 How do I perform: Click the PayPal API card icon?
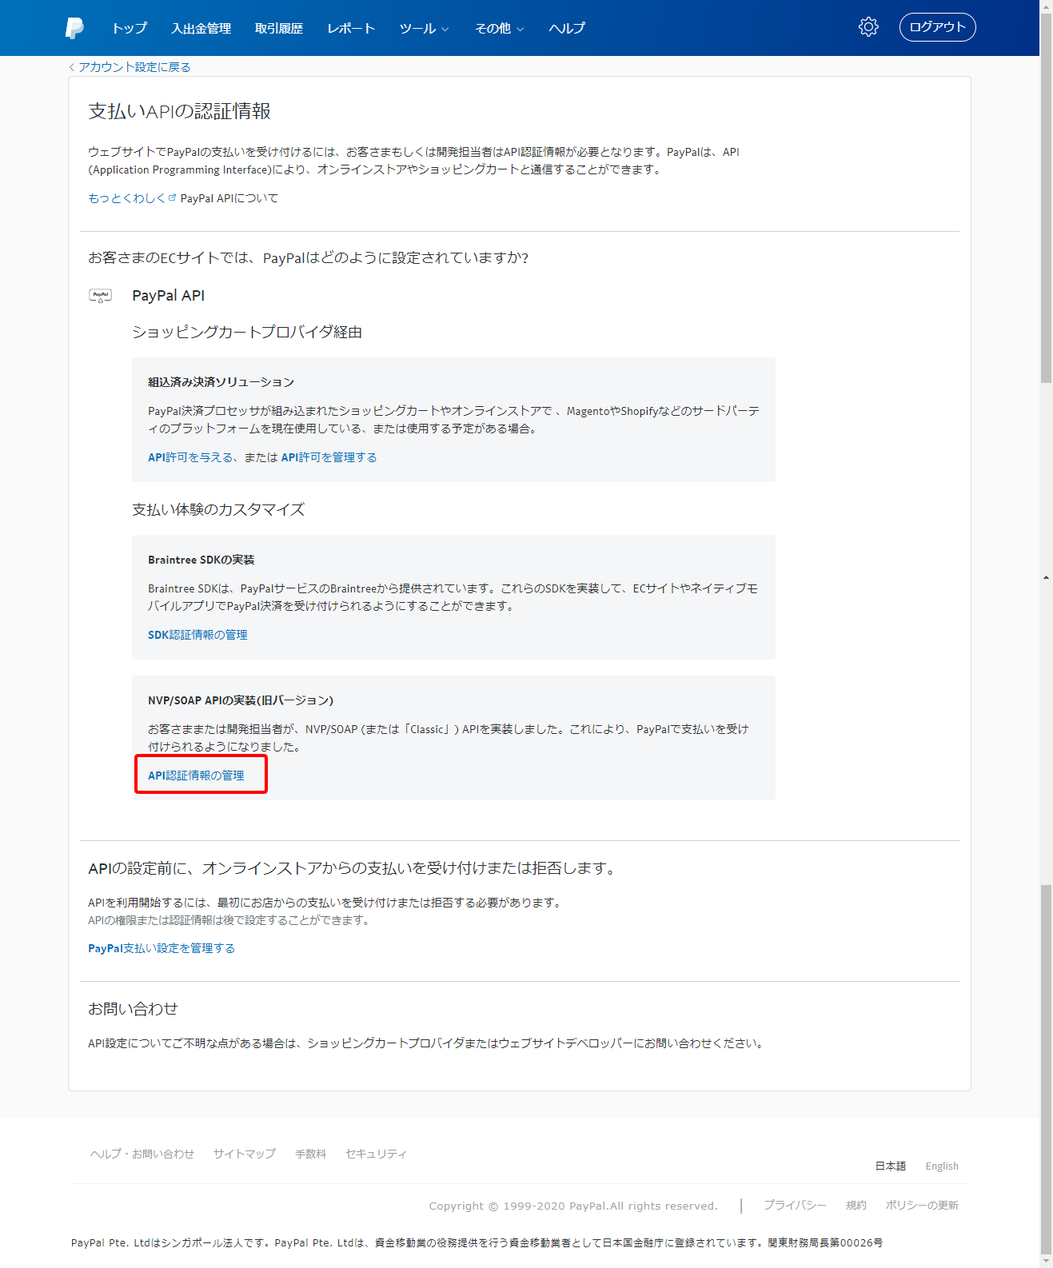(101, 296)
